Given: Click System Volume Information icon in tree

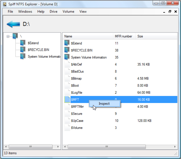Looking at the screenshot, I should (23, 56).
